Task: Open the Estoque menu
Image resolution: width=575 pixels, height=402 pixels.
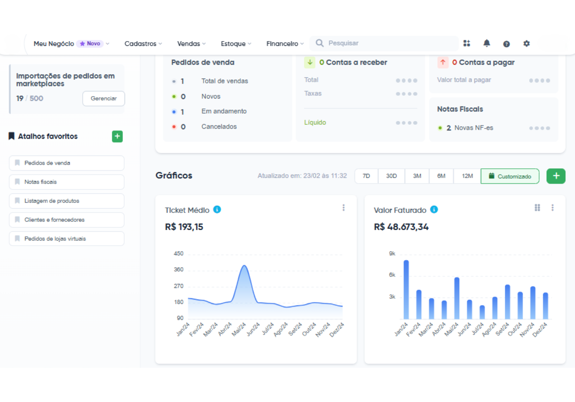Action: (236, 43)
